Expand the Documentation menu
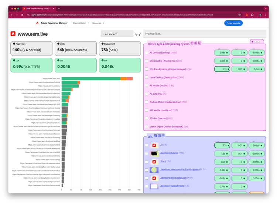The width and height of the screenshot is (277, 204). [x=81, y=23]
